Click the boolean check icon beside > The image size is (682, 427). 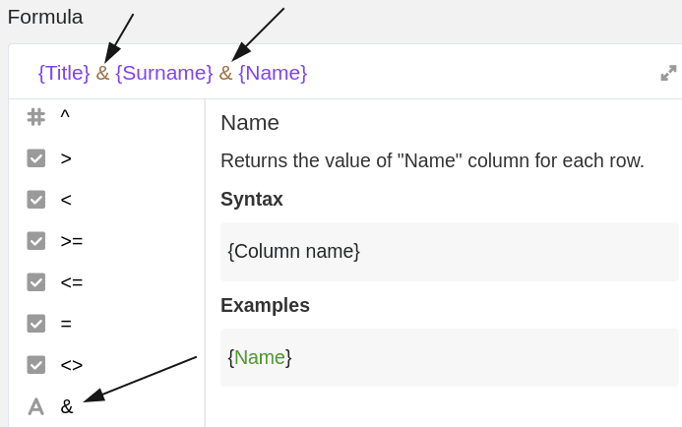[x=36, y=158]
